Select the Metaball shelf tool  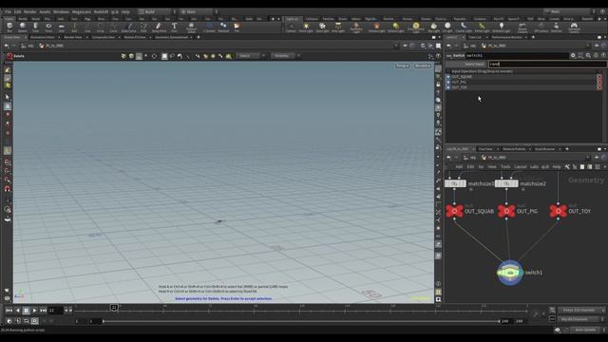click(x=223, y=28)
